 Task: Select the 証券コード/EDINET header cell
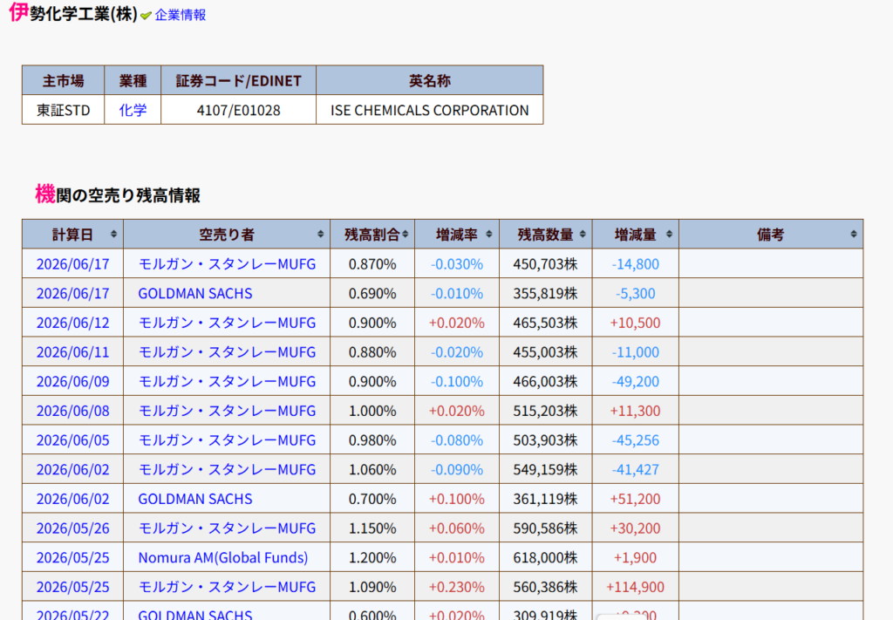point(239,80)
